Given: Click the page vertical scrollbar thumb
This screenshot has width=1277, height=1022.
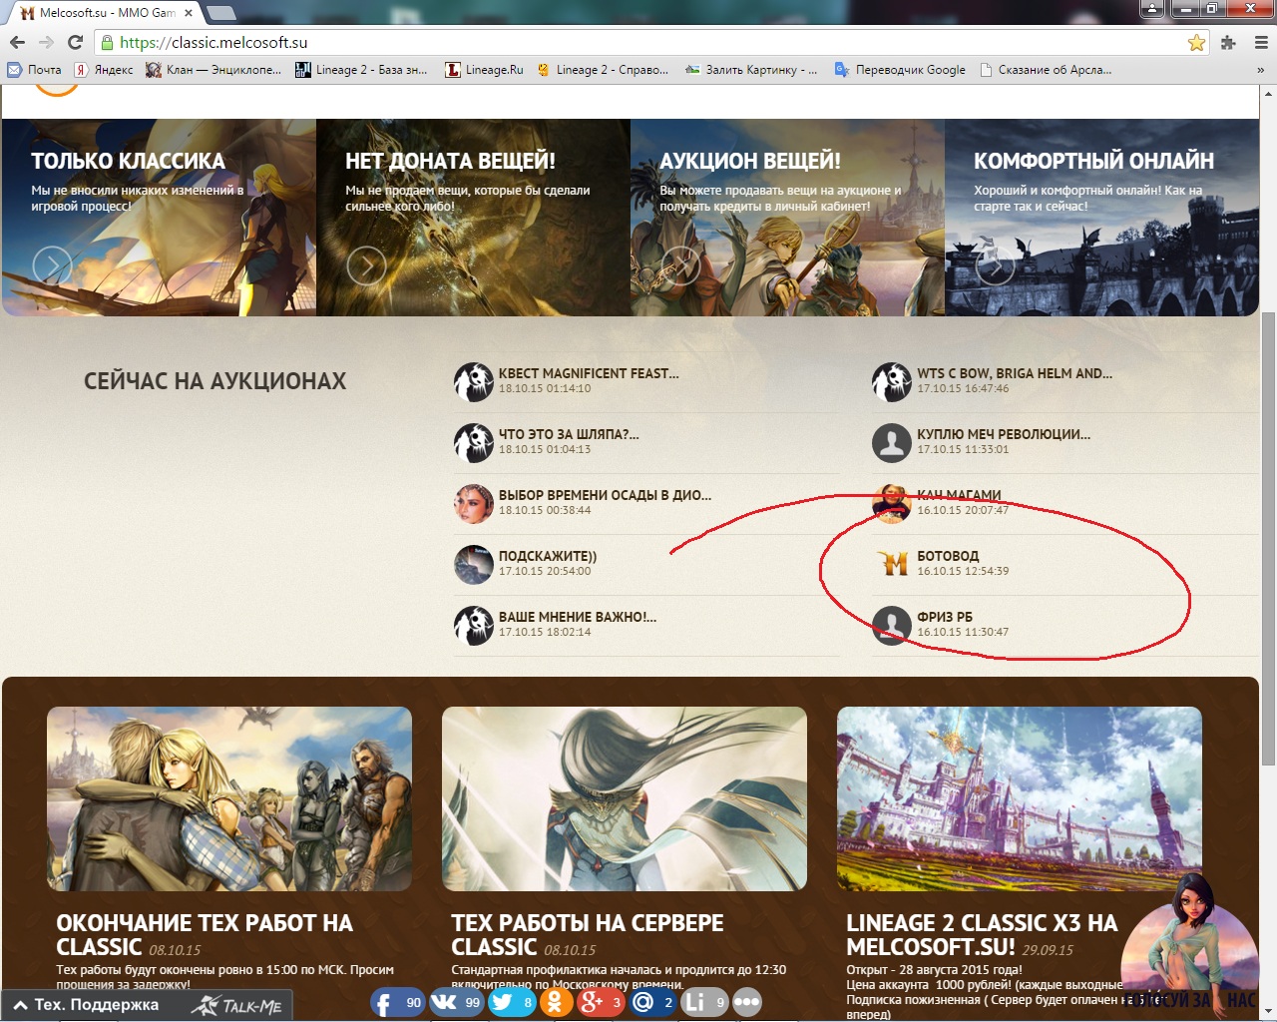Looking at the screenshot, I should pos(1268,539).
